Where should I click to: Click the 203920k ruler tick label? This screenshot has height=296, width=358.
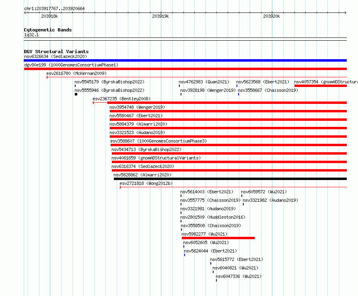pyautogui.click(x=272, y=16)
